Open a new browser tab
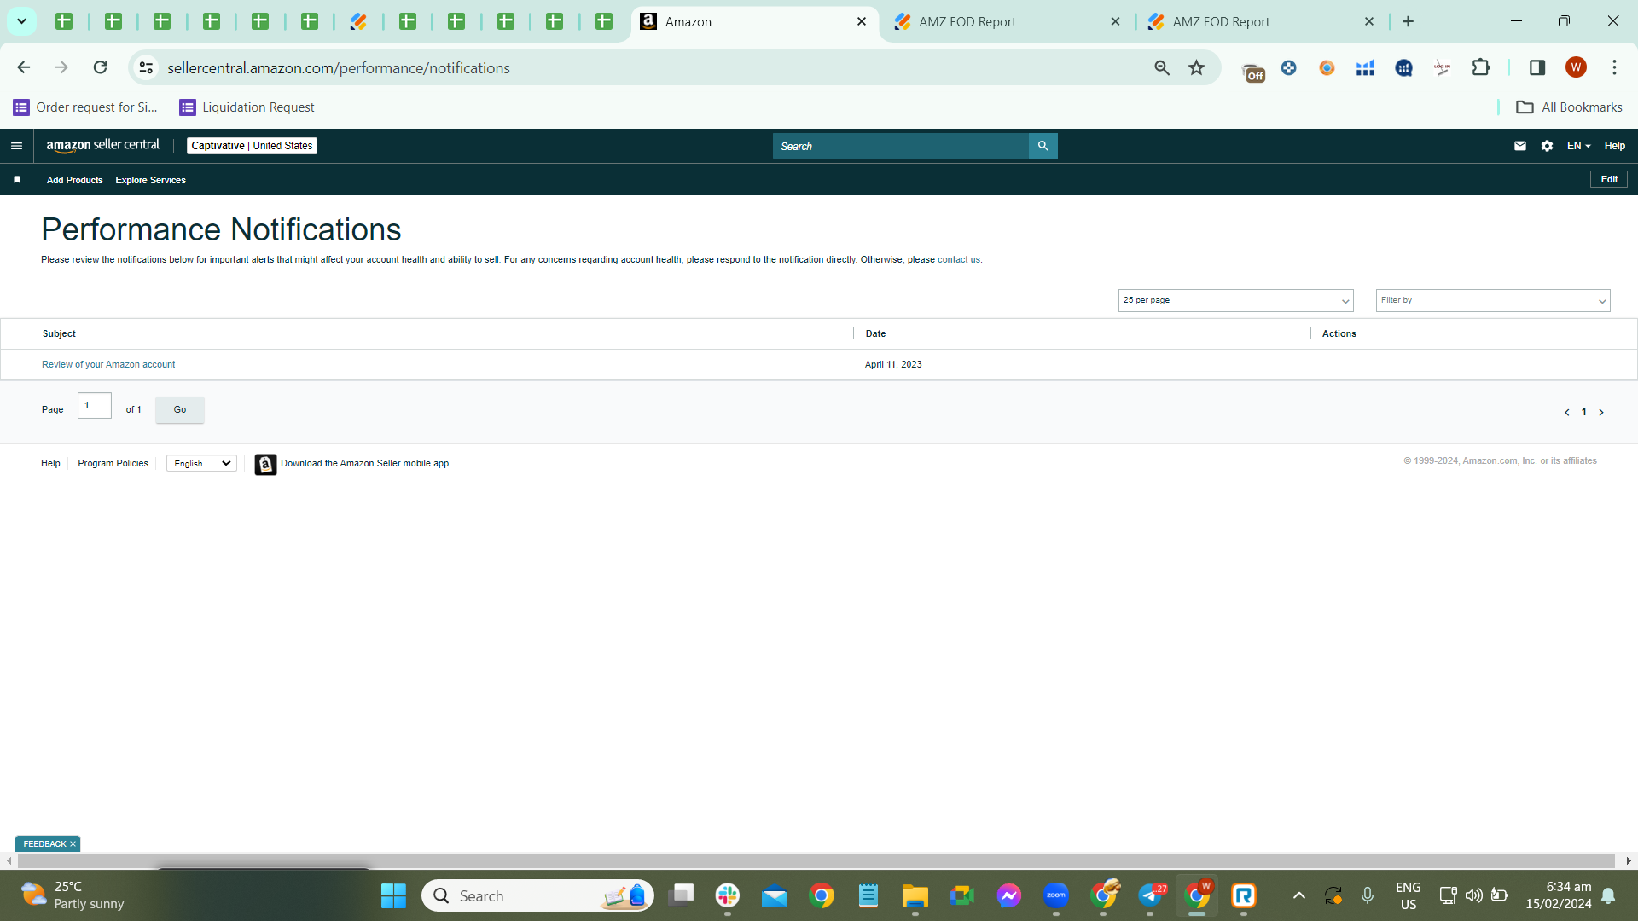Image resolution: width=1638 pixels, height=921 pixels. (x=1409, y=21)
